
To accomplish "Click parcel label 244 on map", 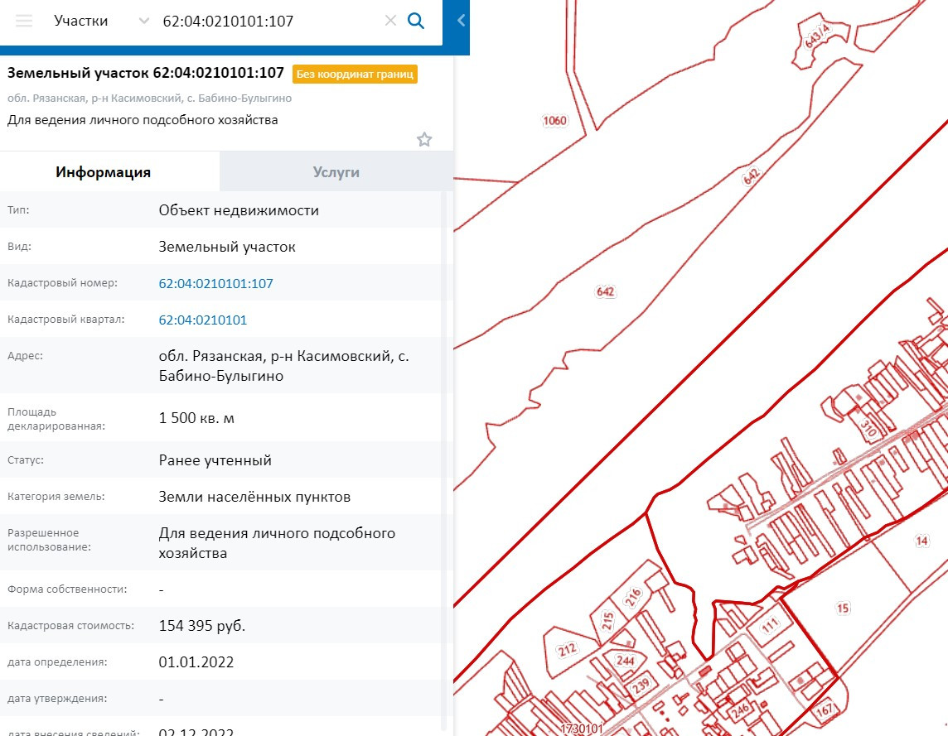I will tap(625, 661).
